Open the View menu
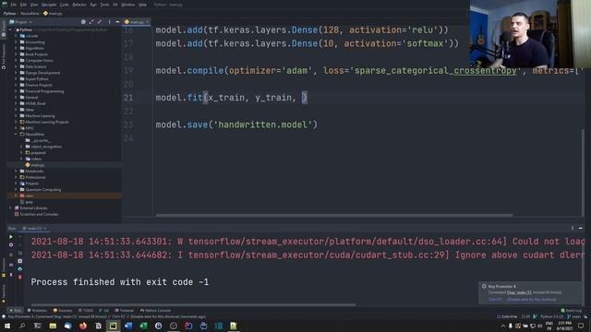This screenshot has width=591, height=332. point(34,5)
